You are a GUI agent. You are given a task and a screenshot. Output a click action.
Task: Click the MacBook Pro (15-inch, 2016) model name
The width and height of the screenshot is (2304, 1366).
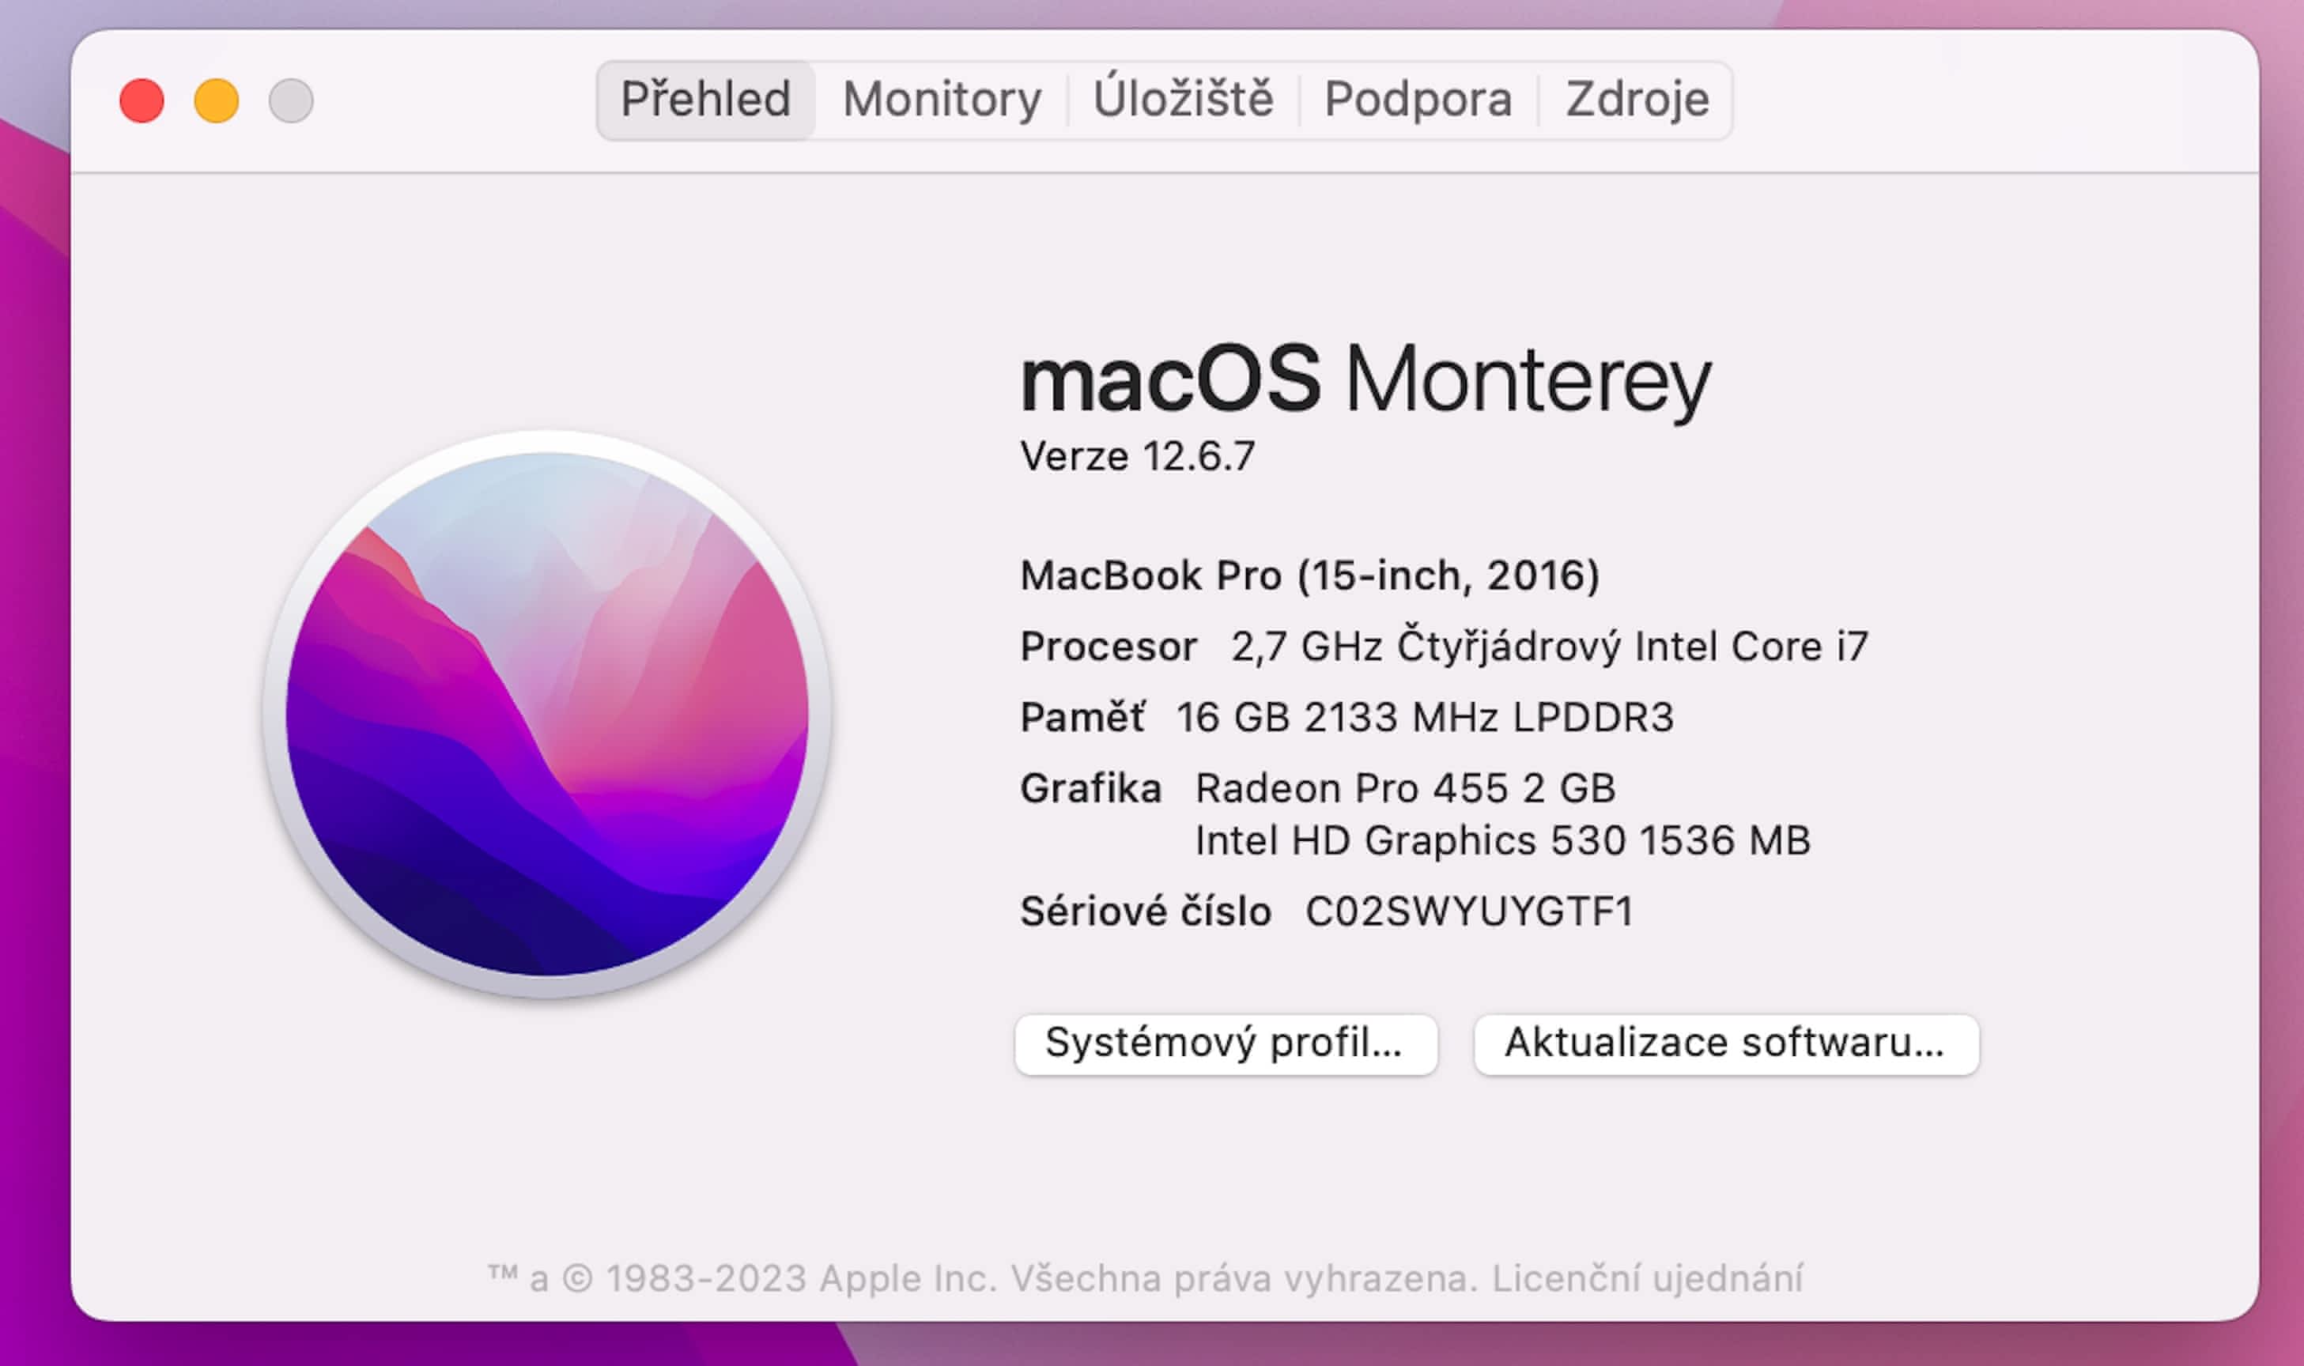(x=1309, y=576)
